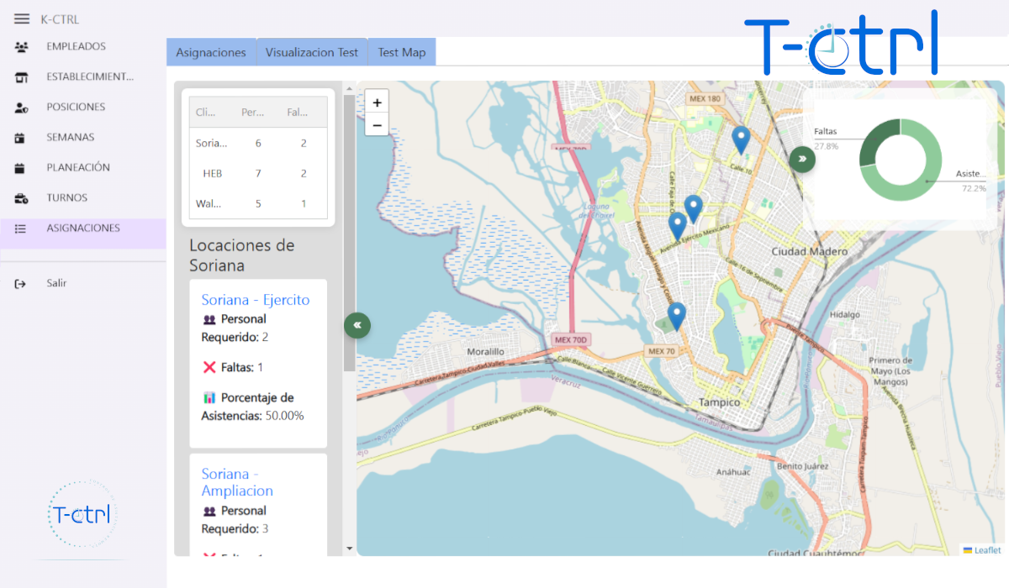Click the map marker nearest Tampico
This screenshot has width=1009, height=588.
tap(676, 315)
